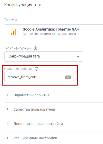The height and width of the screenshot is (144, 103).
Task: Open the Конфигурация тега dropdown arrow
Action: pos(78,56)
